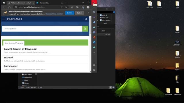Select the livesplit folder on the desktop
Image resolution: width=184 pixels, height=103 pixels.
pyautogui.click(x=177, y=54)
